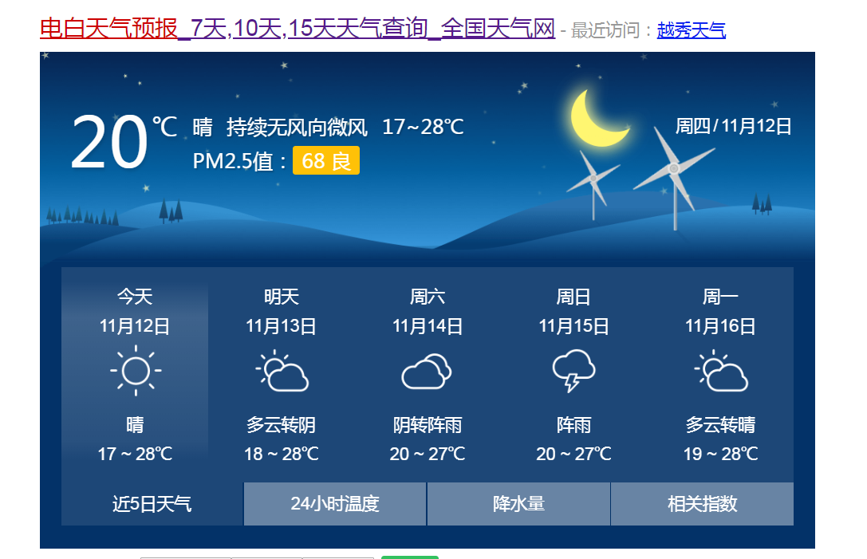Image resolution: width=867 pixels, height=559 pixels.
Task: Click Sunday's thunderstorm rain icon
Action: [x=573, y=372]
